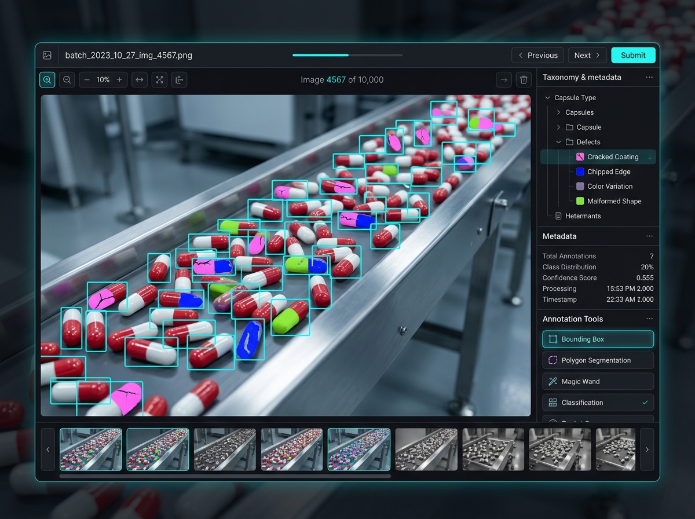Click the progress bar in the header
The image size is (695, 519).
(x=348, y=55)
